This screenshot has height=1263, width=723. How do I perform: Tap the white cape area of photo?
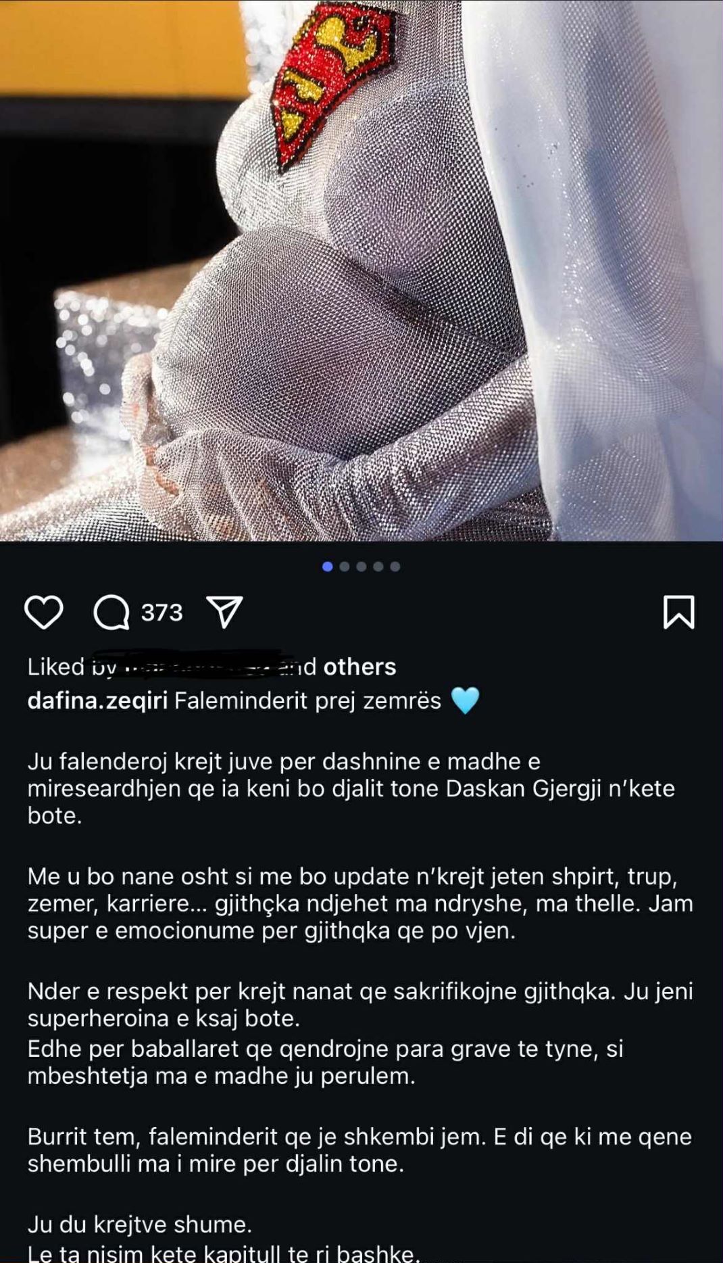(x=608, y=270)
